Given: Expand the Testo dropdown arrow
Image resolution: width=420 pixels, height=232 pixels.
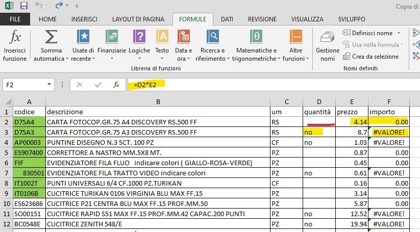Looking at the screenshot, I should [x=162, y=59].
